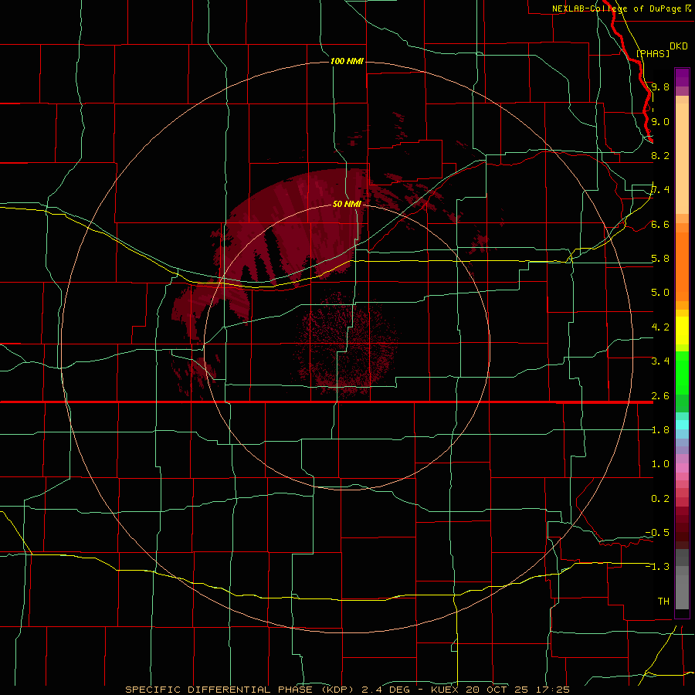Click the 5.8 value on the color scale
Image resolution: width=695 pixels, height=695 pixels.
(x=660, y=259)
